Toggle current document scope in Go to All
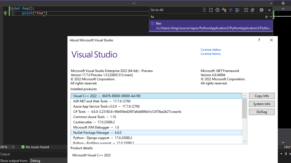The height and width of the screenshot is (163, 291). [x=246, y=10]
